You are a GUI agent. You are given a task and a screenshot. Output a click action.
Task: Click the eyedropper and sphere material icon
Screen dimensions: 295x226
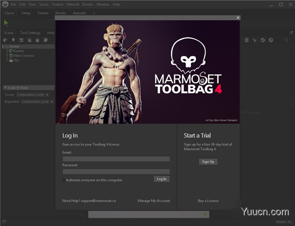(x=255, y=40)
